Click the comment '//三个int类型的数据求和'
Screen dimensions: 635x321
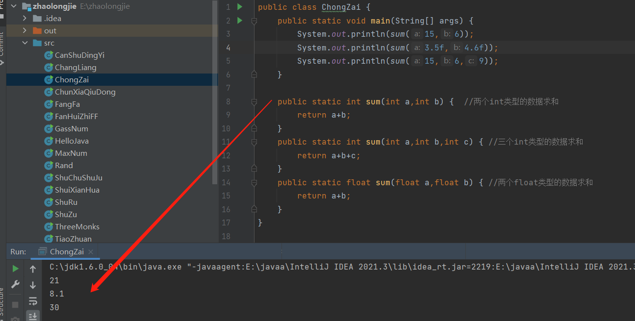click(535, 142)
